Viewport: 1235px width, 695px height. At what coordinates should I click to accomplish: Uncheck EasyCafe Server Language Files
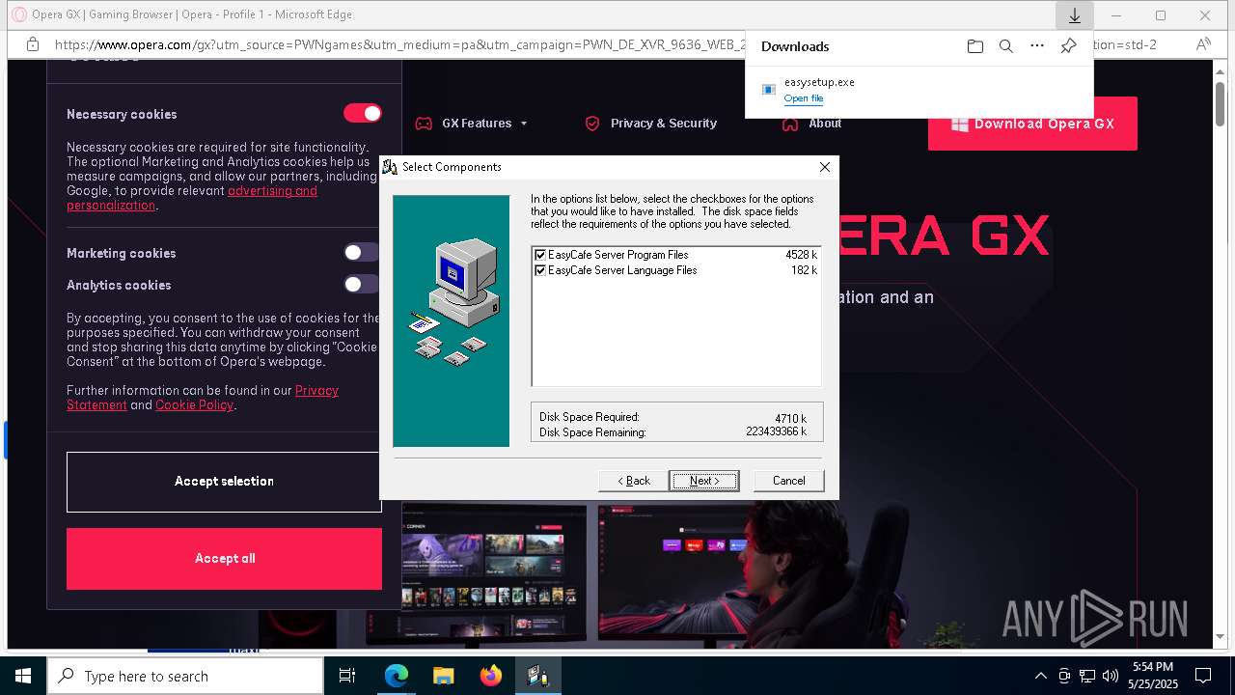[540, 270]
